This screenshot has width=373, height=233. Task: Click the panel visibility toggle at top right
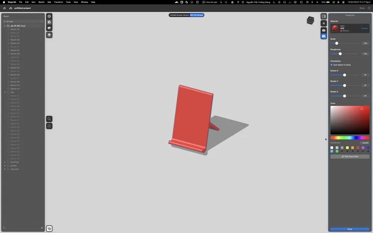pos(323,16)
